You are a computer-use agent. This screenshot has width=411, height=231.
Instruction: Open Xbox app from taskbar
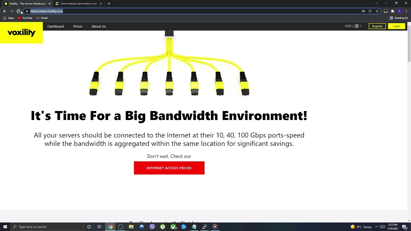[173, 227]
